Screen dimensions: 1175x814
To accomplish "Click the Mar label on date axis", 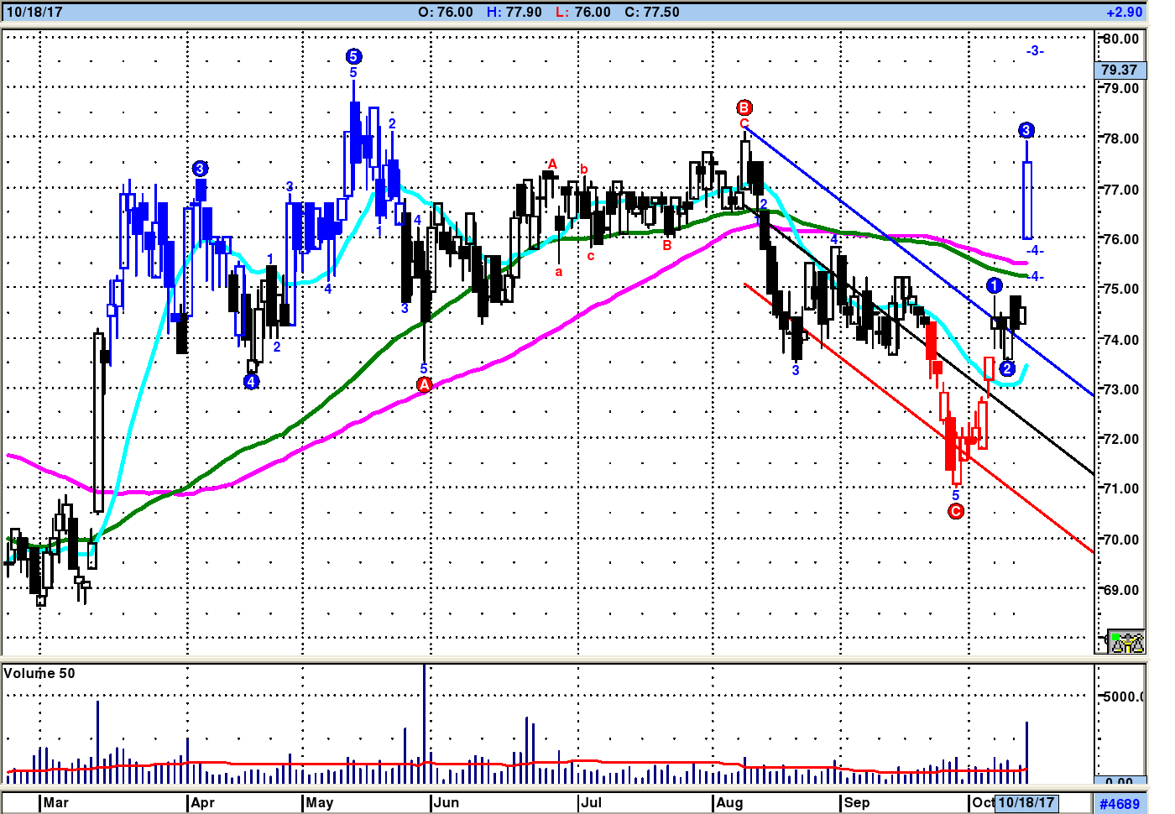I will tap(56, 802).
